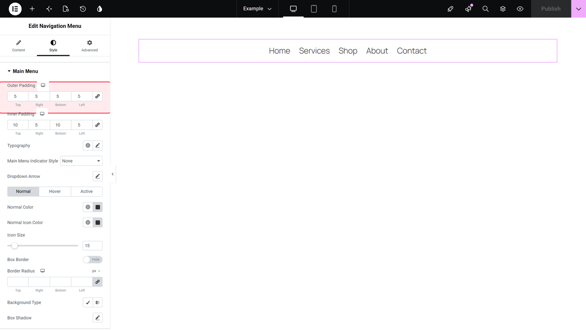Switch to the Advanced tab

[89, 46]
